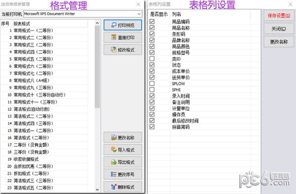Select row 常用格式十（三等份自动行）

(x=44, y=95)
